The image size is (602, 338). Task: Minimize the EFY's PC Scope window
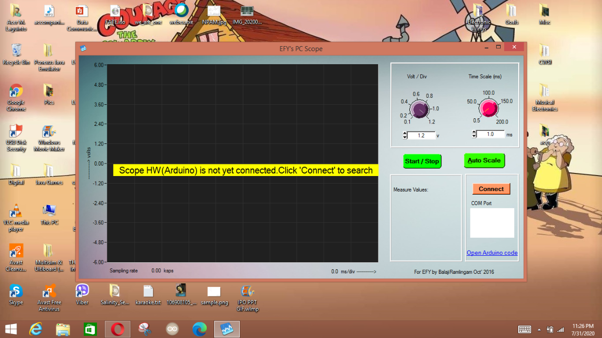pos(487,47)
